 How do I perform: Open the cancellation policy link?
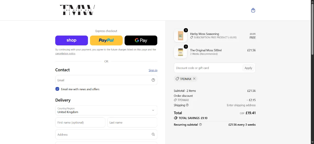point(65,54)
